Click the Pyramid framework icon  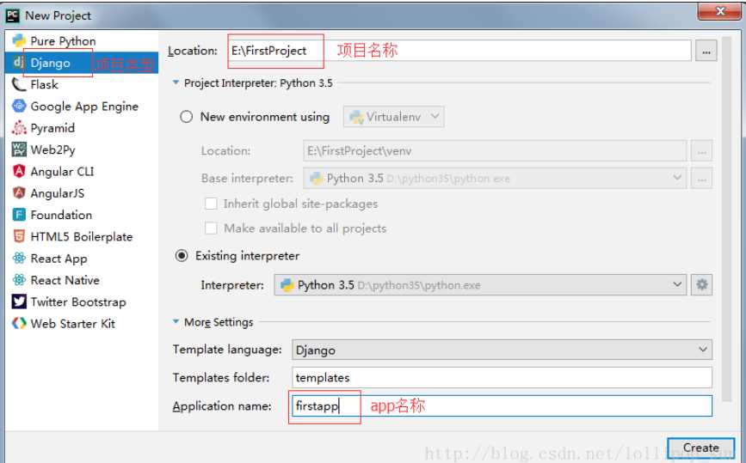point(19,128)
